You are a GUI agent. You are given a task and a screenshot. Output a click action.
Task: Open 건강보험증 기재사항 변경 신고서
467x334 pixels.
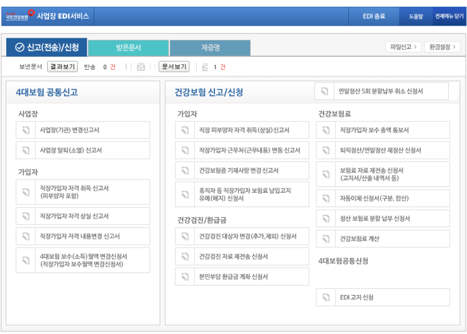click(242, 170)
